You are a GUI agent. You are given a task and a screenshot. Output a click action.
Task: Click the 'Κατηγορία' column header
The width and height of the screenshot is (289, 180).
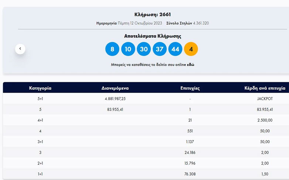coord(40,88)
